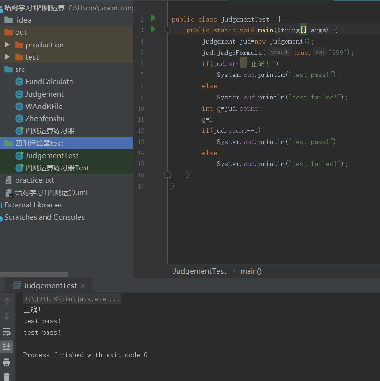Run the JudgementTest class via its gutter arrow

153,18
